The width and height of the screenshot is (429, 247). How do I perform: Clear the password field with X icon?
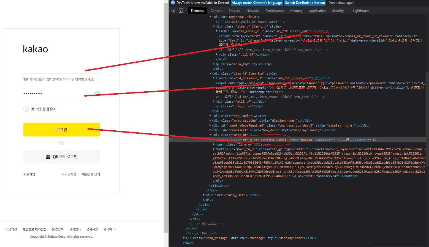pyautogui.click(x=97, y=93)
